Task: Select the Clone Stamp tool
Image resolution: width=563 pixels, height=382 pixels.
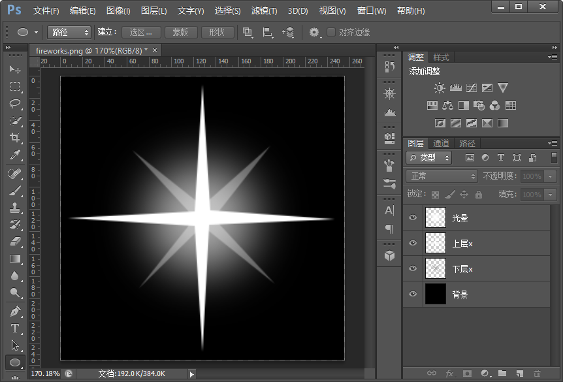Action: point(15,208)
